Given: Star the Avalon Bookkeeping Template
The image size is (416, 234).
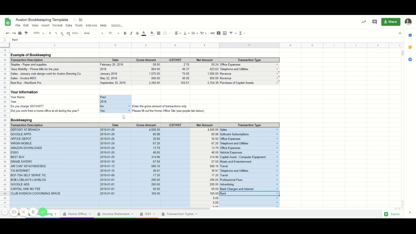Looking at the screenshot, I should coord(74,20).
